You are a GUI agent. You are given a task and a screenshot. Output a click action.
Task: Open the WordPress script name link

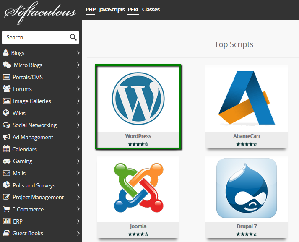pyautogui.click(x=138, y=136)
